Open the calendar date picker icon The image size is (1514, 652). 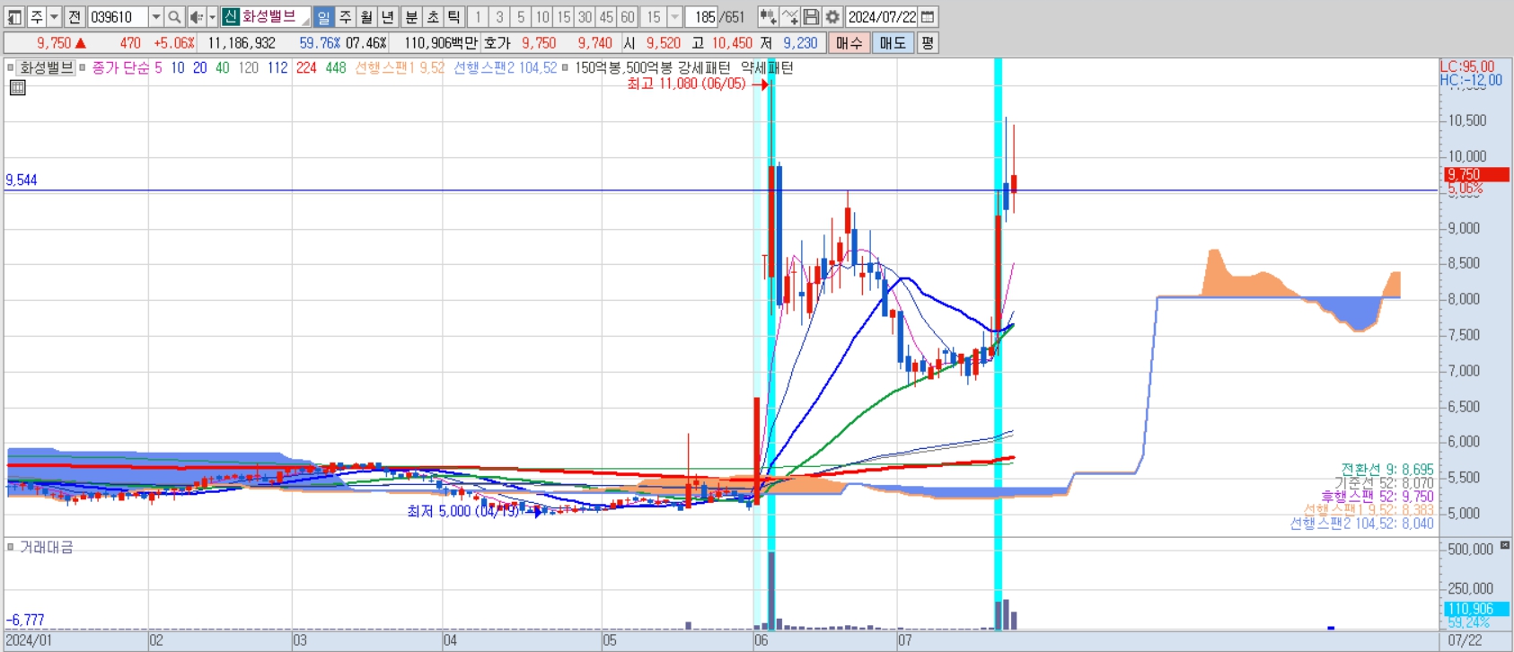pyautogui.click(x=929, y=17)
